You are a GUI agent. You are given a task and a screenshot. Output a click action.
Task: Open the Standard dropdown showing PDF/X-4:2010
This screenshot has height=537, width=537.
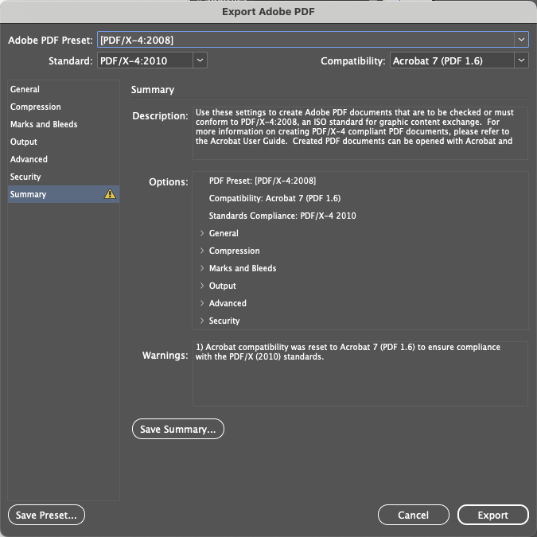click(152, 60)
